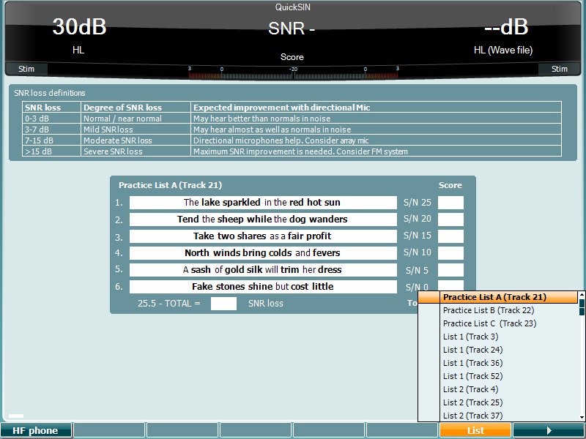Click the list scrollbar thumb
This screenshot has width=586, height=439.
tap(582, 307)
